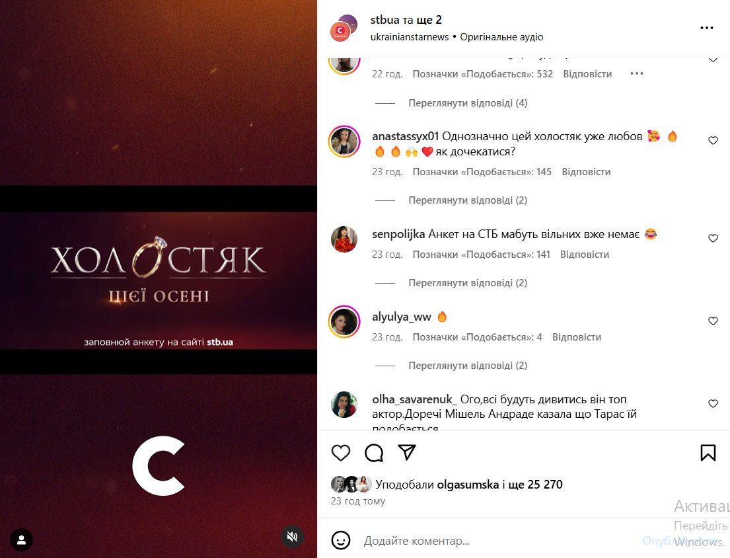Open the ukrainianstarnews account link
The image size is (730, 558).
click(410, 37)
